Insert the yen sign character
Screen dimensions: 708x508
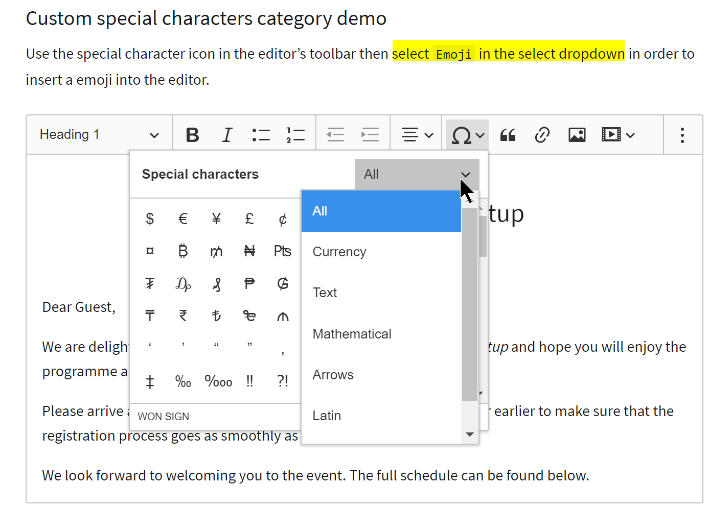tap(216, 219)
